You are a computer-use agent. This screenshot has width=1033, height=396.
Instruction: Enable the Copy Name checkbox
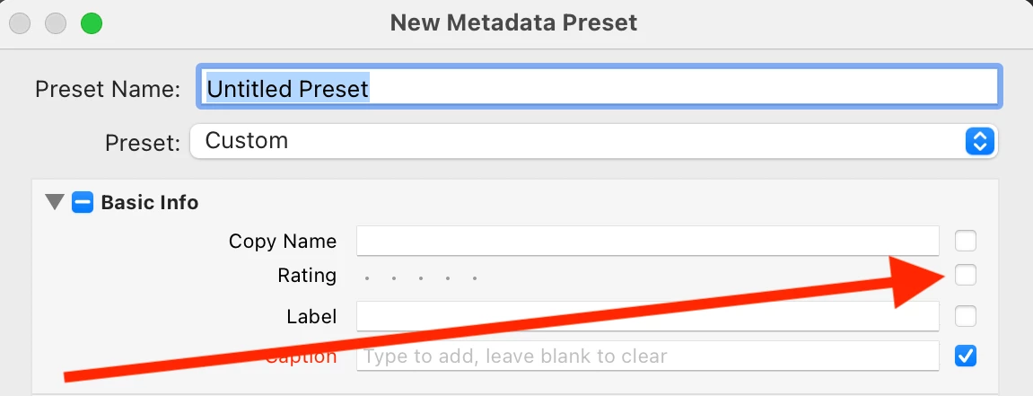click(x=966, y=241)
